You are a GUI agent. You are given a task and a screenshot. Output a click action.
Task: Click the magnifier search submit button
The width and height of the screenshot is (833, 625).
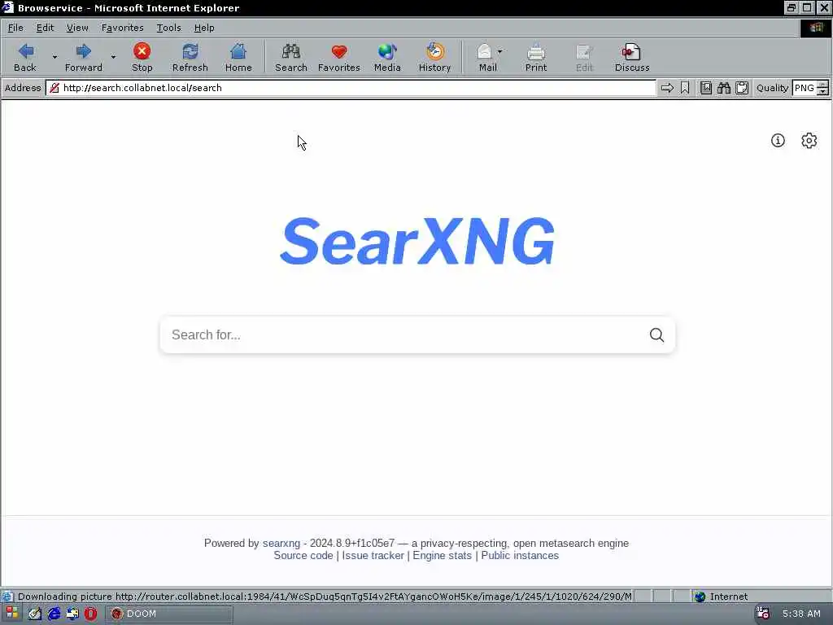coord(656,334)
